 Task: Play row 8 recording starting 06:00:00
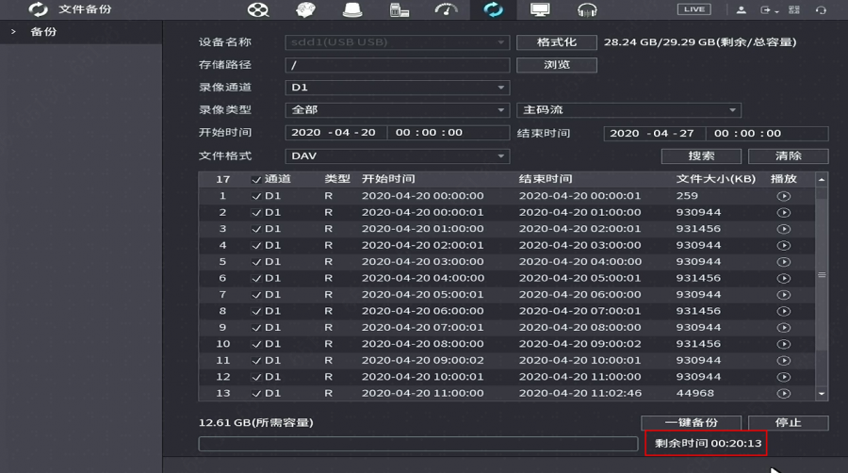coord(784,311)
